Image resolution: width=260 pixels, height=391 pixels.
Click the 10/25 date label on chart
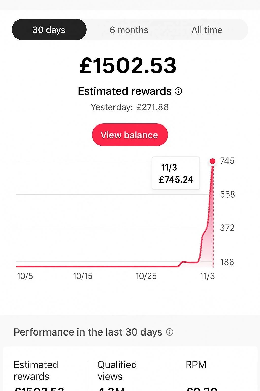(x=146, y=276)
